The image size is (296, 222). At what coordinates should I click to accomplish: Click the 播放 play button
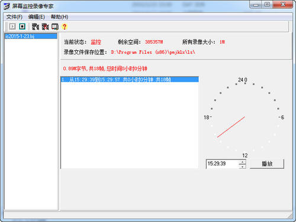267,164
